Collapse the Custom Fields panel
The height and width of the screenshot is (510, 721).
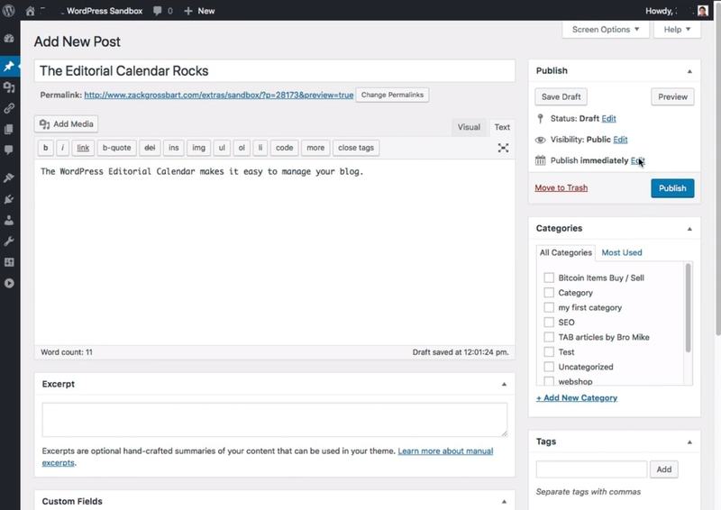click(x=504, y=502)
